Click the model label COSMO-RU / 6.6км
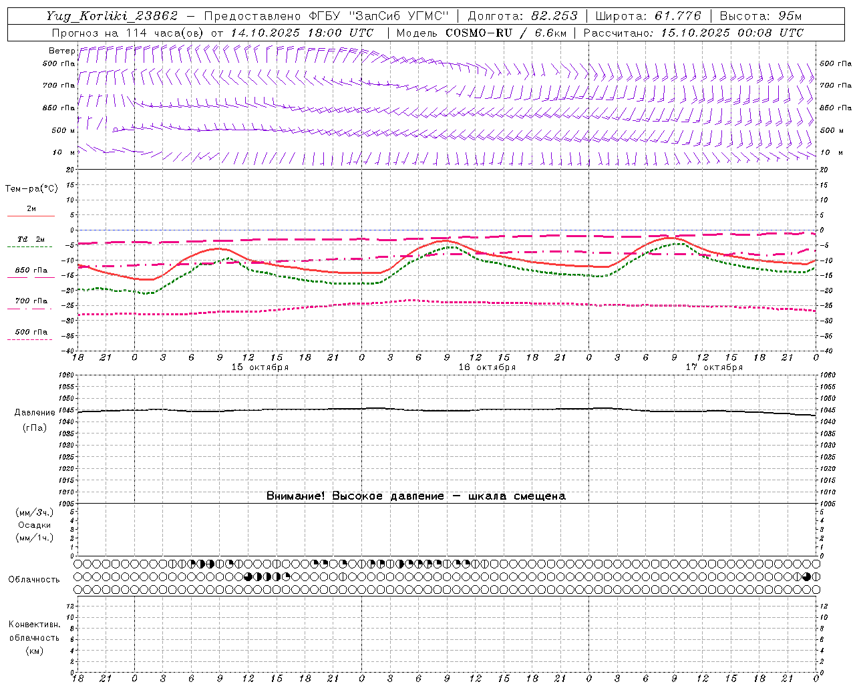855x684 pixels. [x=506, y=33]
